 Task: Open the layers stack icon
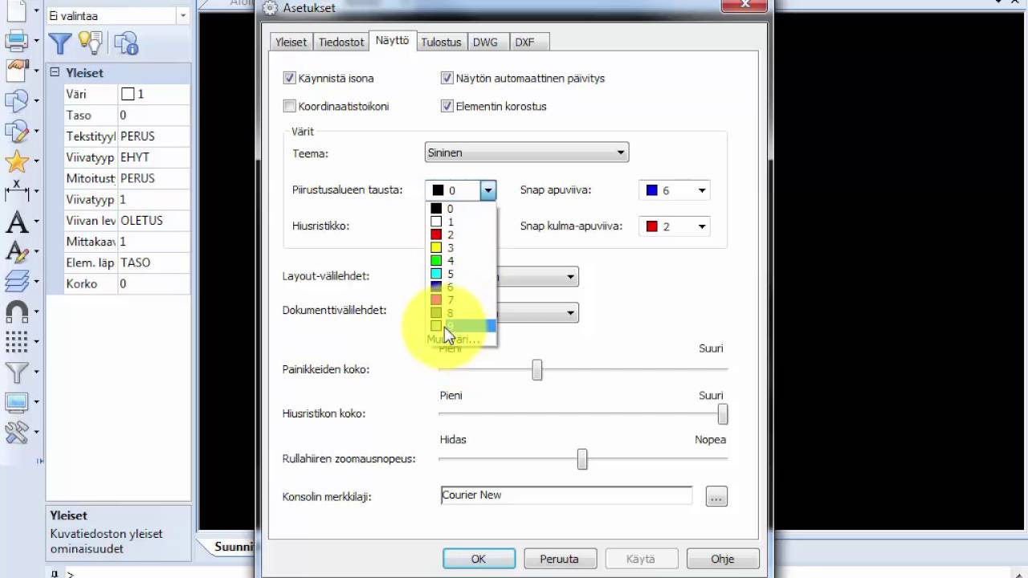(x=16, y=281)
